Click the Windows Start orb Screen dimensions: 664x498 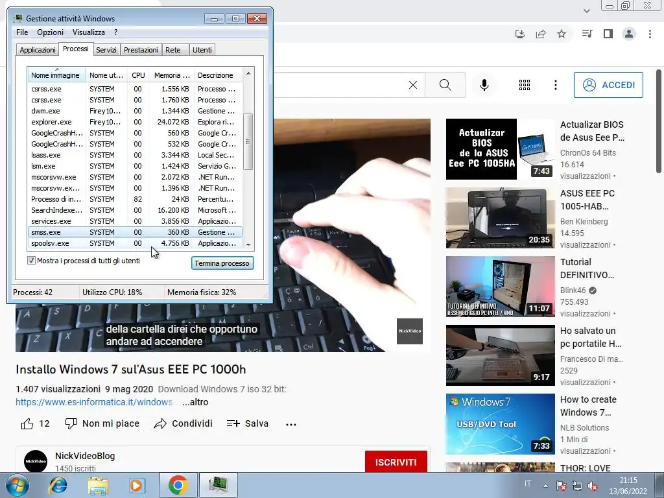[17, 485]
